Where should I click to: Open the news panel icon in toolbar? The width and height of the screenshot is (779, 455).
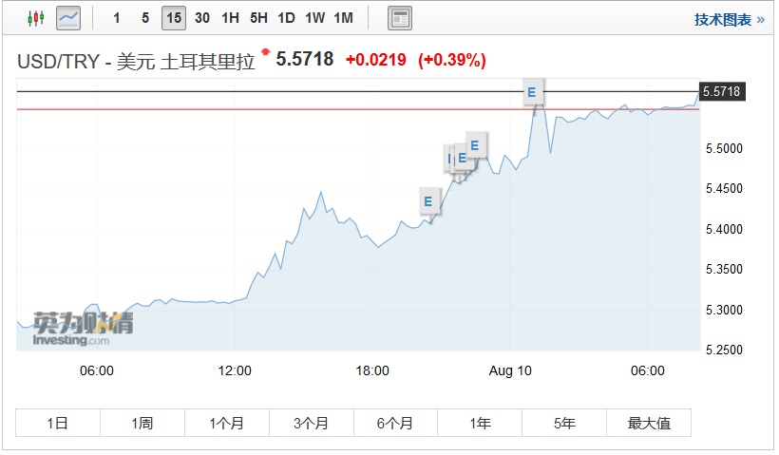point(401,18)
